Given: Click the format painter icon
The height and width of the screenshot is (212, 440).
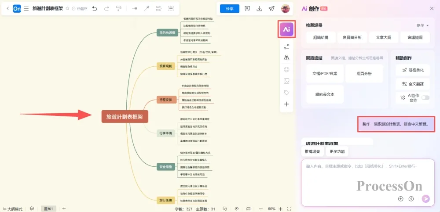Looking at the screenshot, I should point(119,8).
